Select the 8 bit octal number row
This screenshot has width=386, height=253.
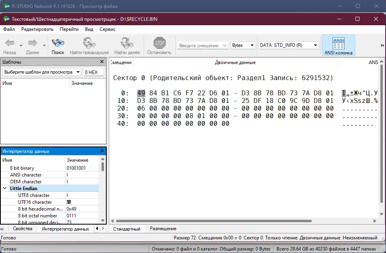point(50,216)
